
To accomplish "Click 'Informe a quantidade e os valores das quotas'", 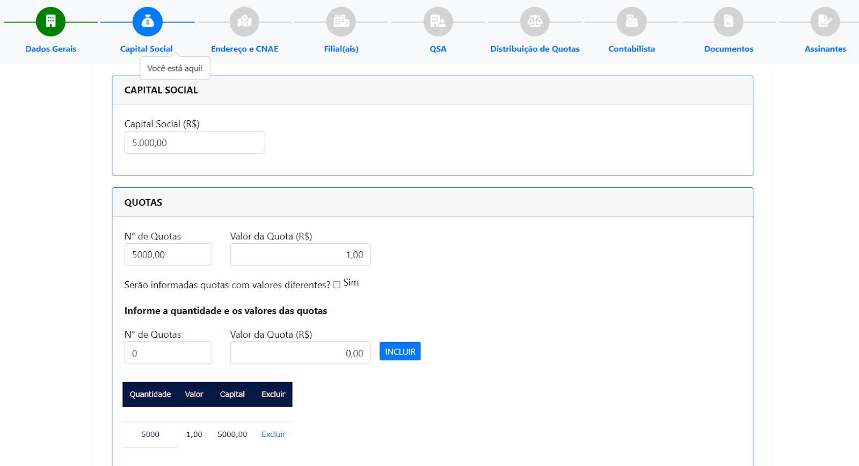I will point(225,311).
